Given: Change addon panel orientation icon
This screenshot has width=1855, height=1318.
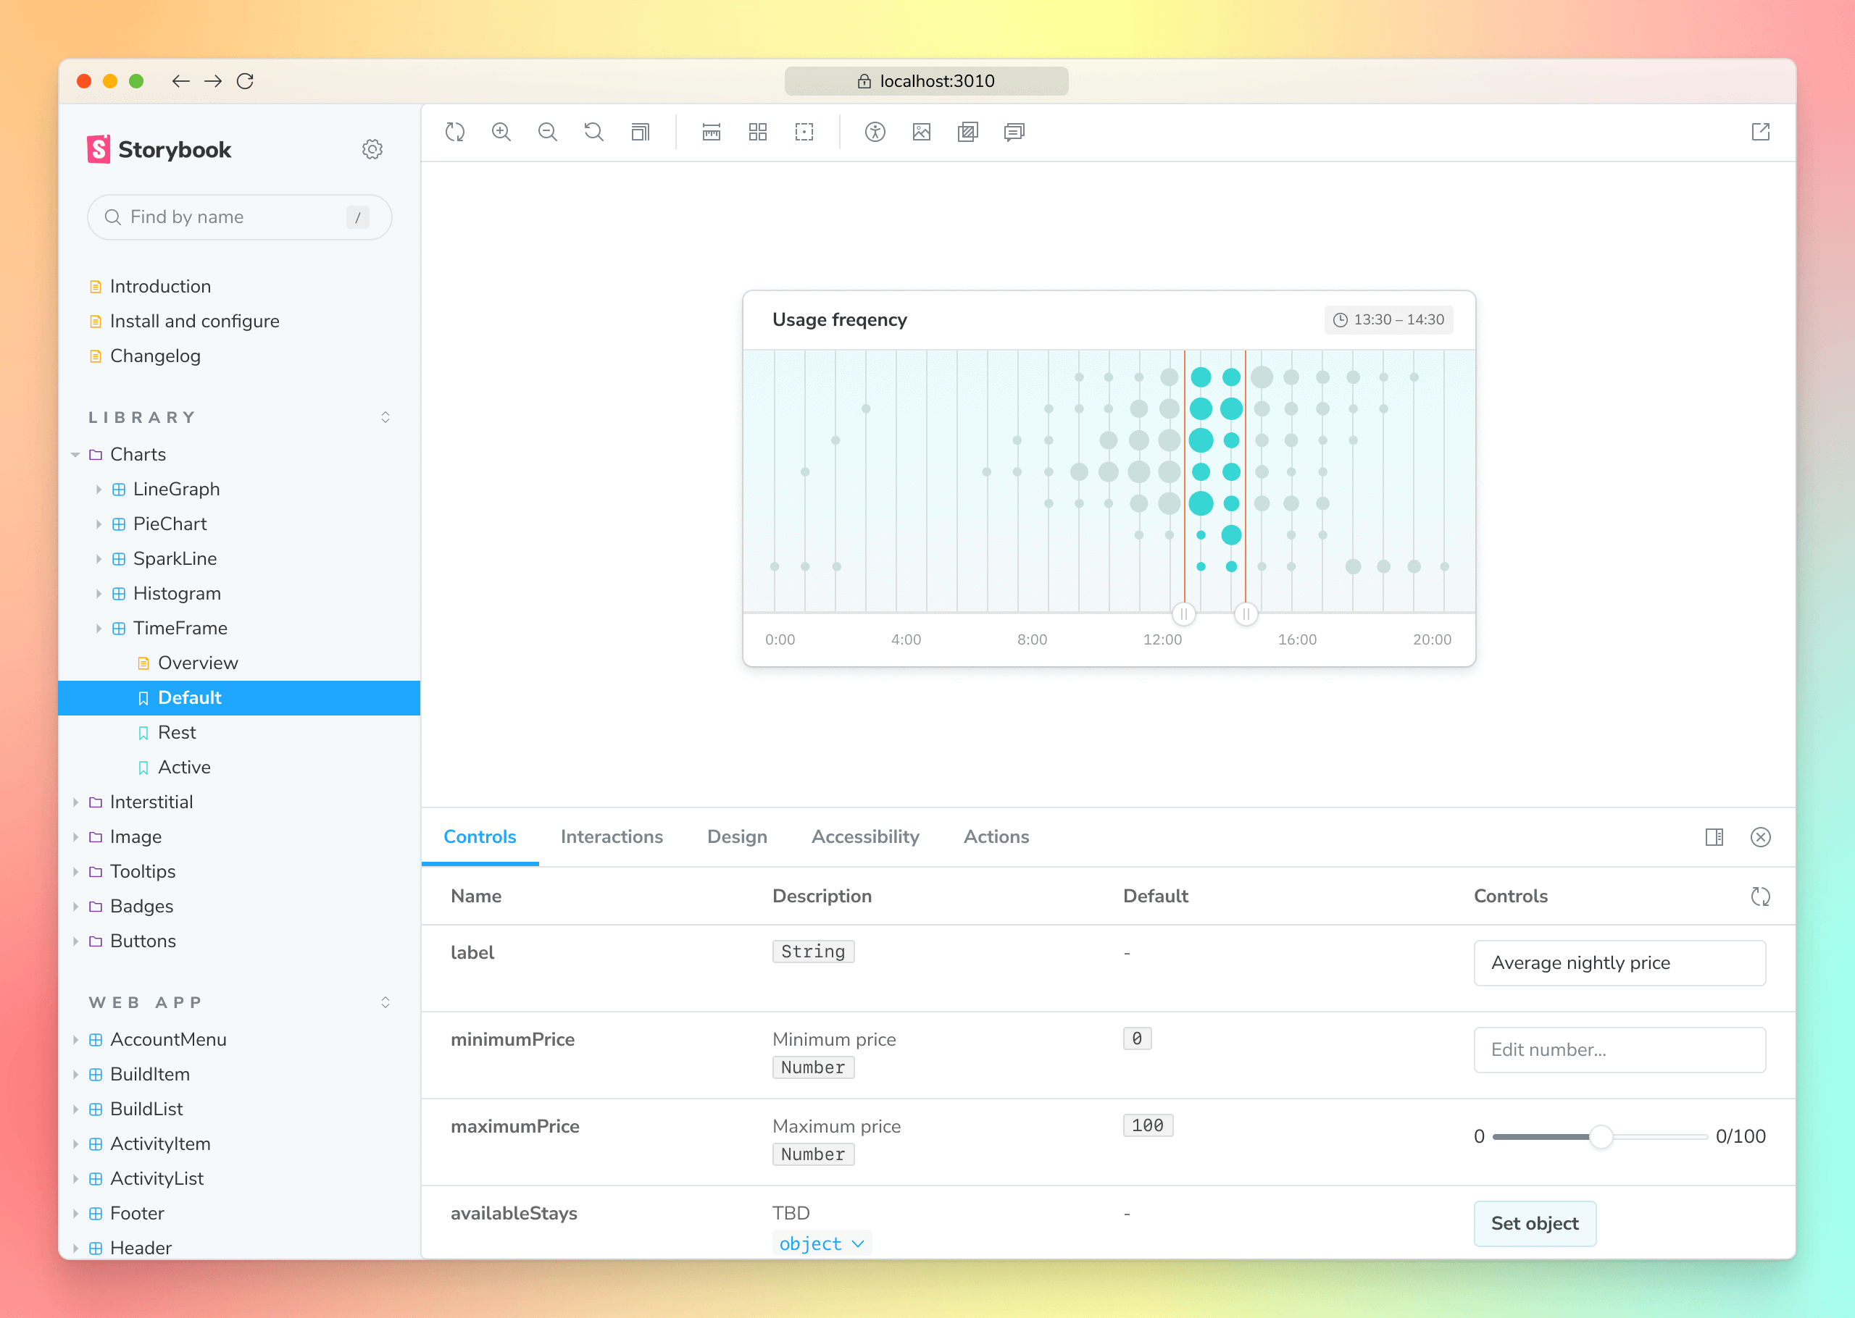Looking at the screenshot, I should (x=1714, y=836).
